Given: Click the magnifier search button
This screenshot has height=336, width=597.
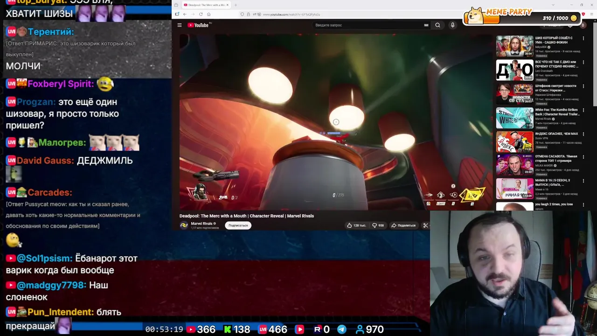Looking at the screenshot, I should tap(437, 25).
